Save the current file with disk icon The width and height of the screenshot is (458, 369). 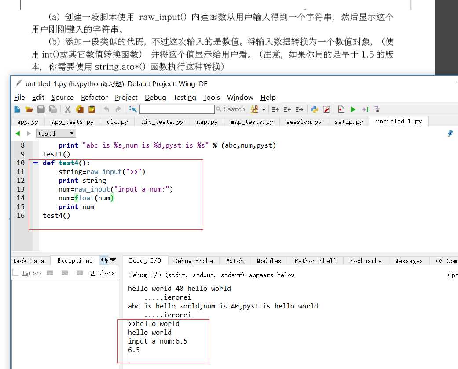coord(41,109)
